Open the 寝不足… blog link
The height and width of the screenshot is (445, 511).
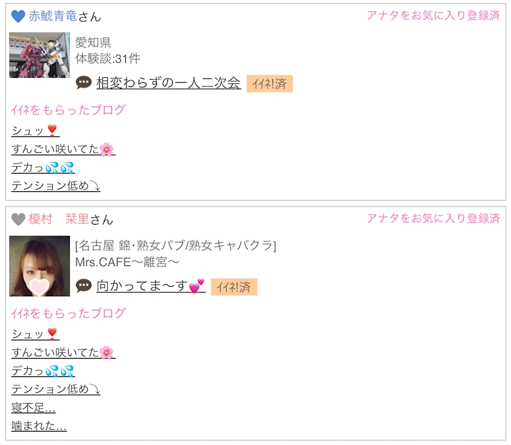coord(33,407)
